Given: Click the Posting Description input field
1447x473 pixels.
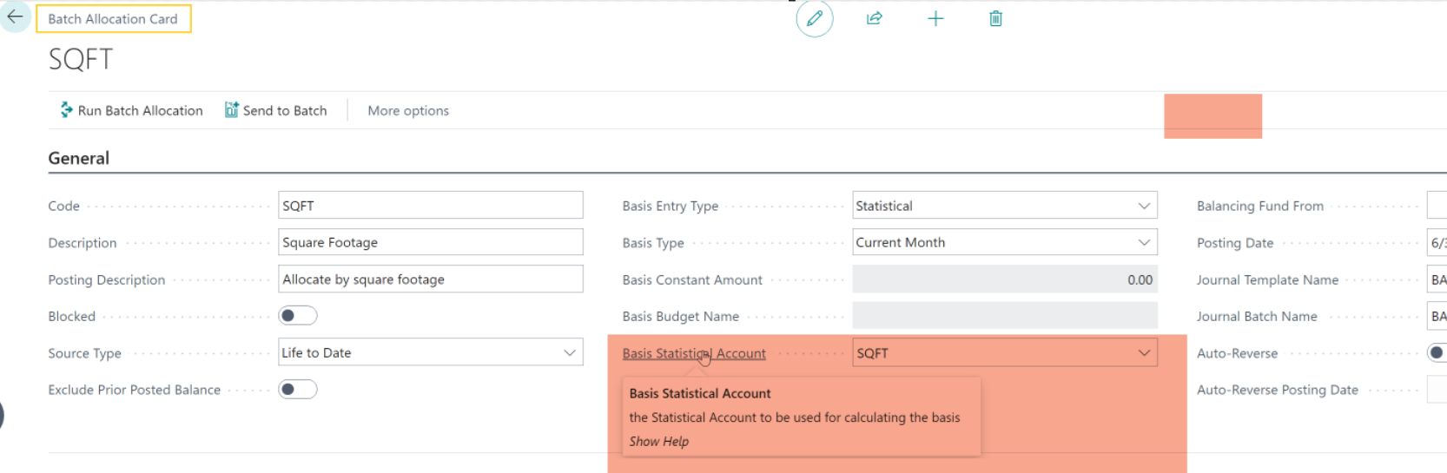Looking at the screenshot, I should pos(430,279).
